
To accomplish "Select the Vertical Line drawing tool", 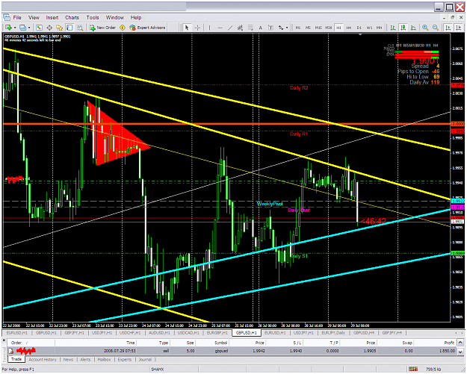I will coord(209,28).
